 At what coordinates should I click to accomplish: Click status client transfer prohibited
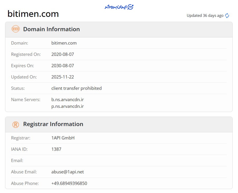tap(76, 88)
